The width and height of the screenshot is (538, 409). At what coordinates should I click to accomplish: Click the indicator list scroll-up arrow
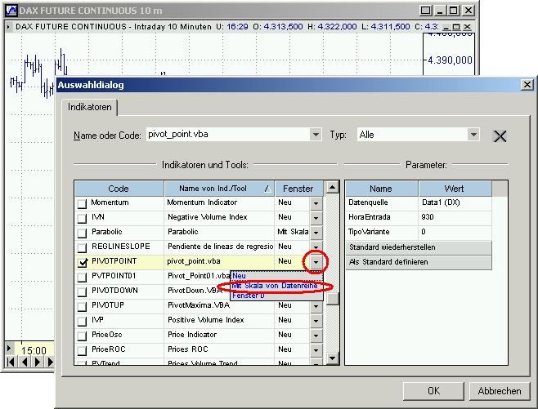click(332, 188)
